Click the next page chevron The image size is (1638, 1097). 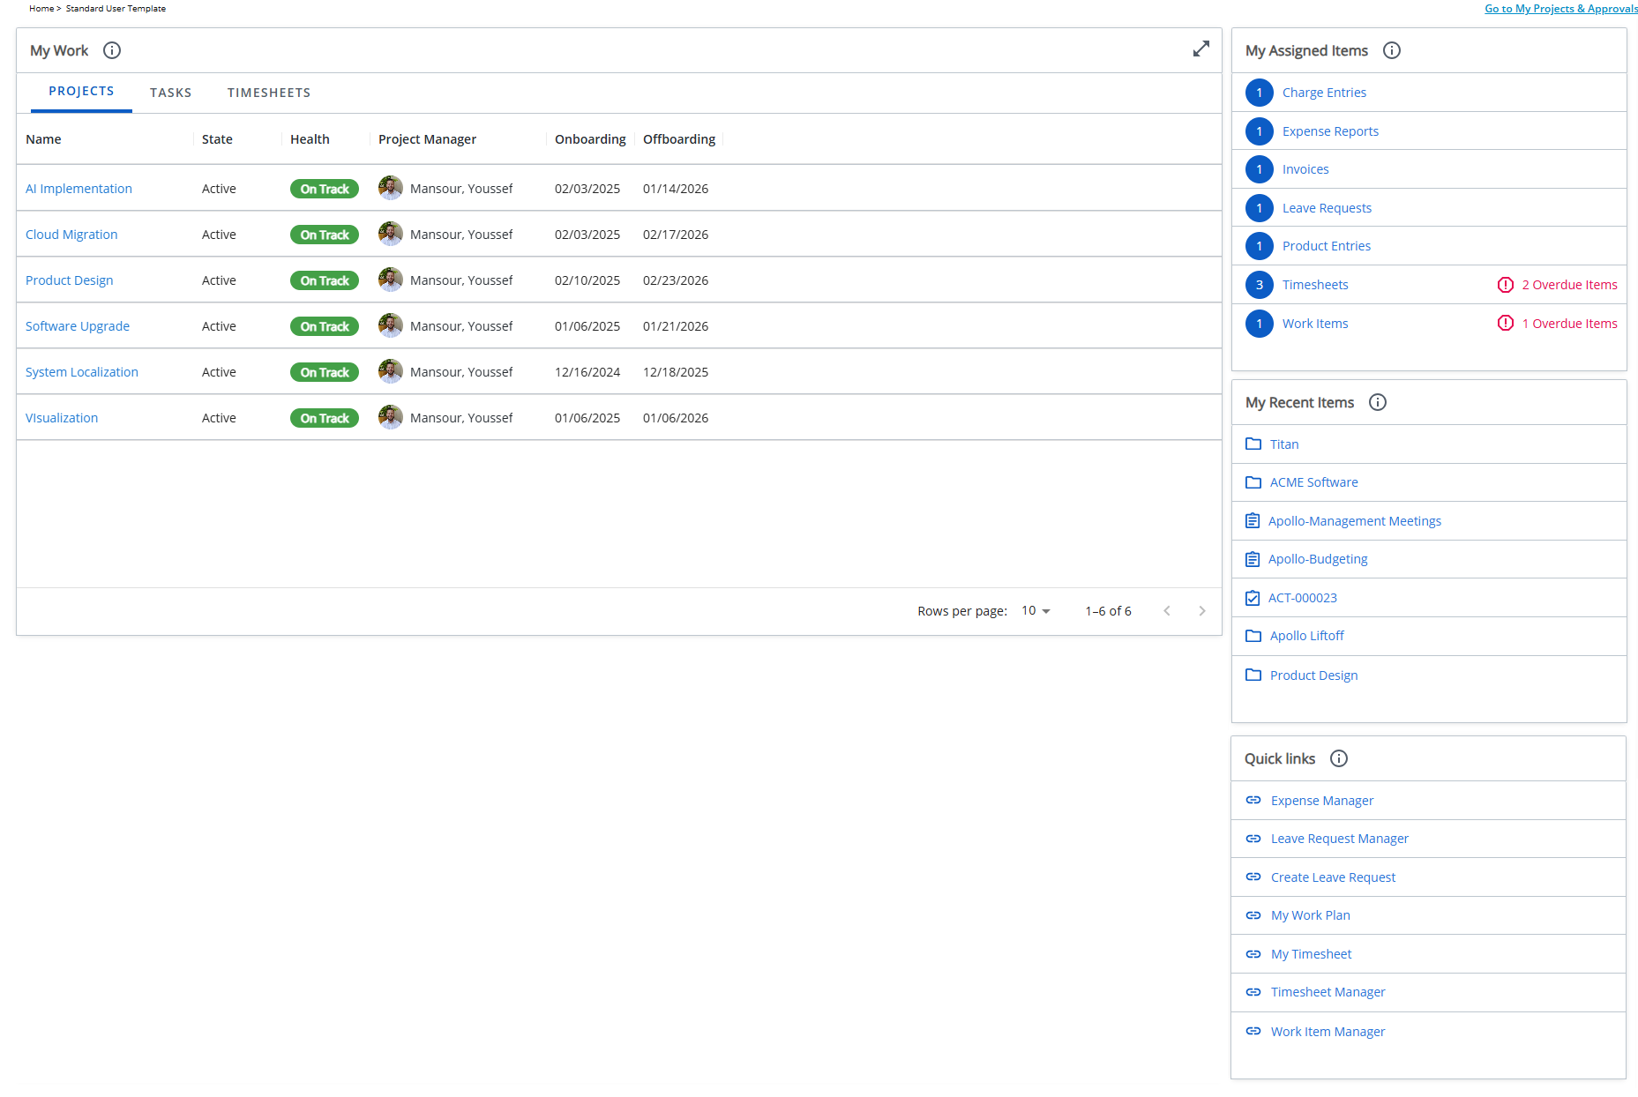click(x=1202, y=610)
